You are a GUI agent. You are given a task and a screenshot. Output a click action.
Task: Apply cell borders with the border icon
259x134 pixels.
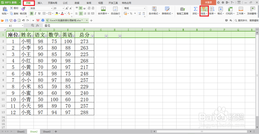[x=44, y=13]
